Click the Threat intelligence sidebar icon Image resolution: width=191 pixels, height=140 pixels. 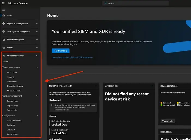pos(4,40)
